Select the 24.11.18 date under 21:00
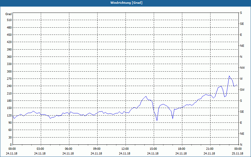Screen dimensions: 251x157 click(209, 153)
